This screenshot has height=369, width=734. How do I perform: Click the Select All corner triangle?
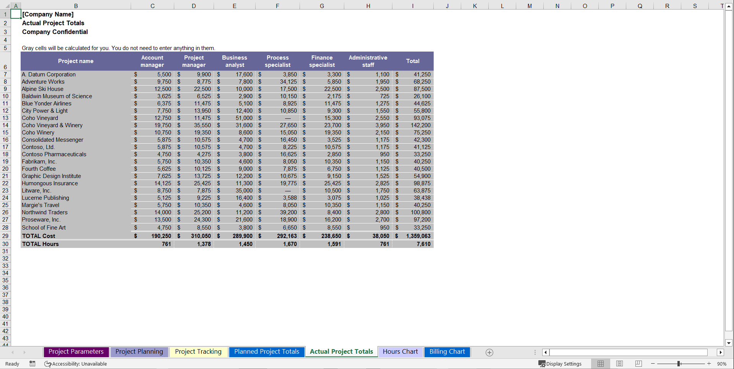[x=7, y=6]
